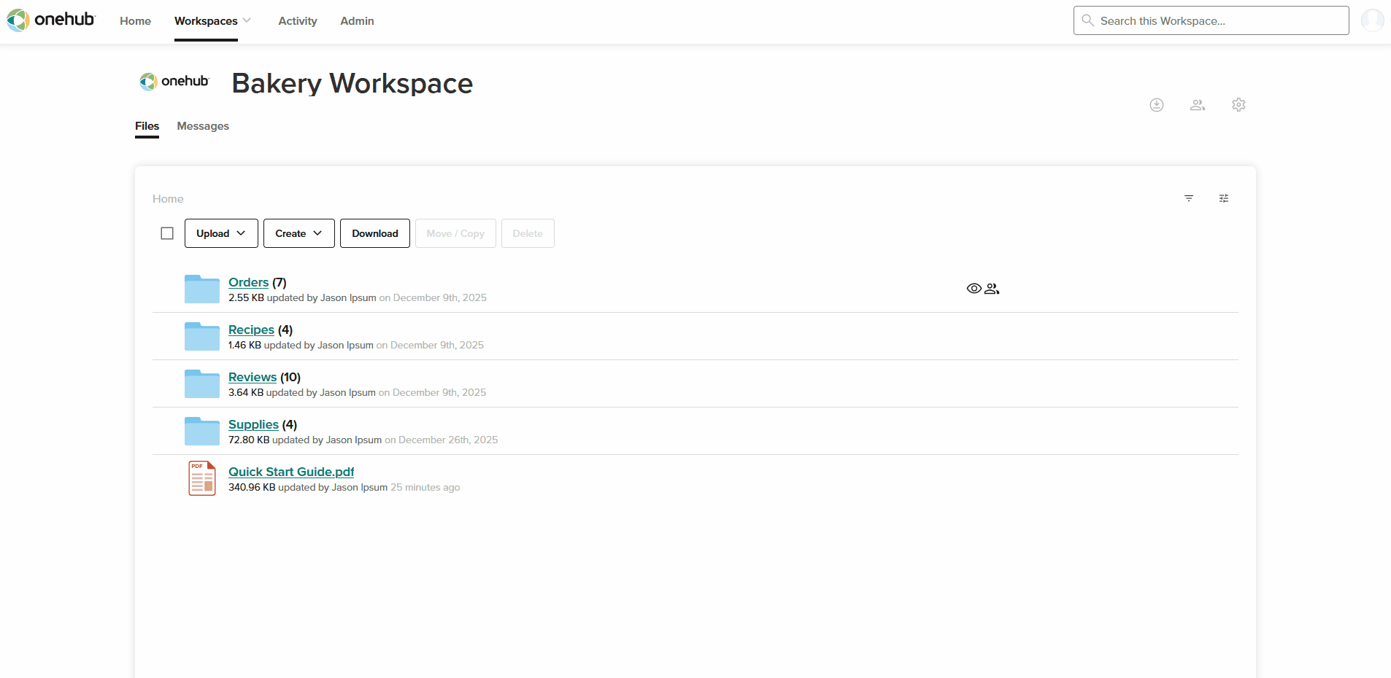
Task: Open the Recipes folder link
Action: coord(251,330)
